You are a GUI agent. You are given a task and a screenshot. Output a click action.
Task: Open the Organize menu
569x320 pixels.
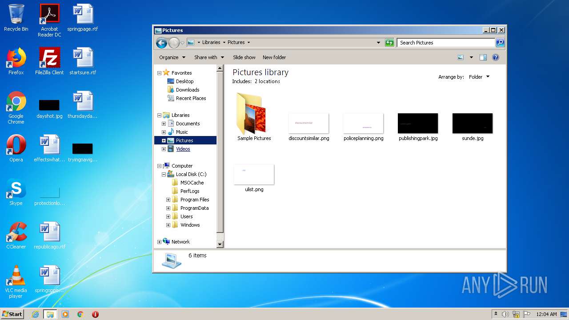172,57
